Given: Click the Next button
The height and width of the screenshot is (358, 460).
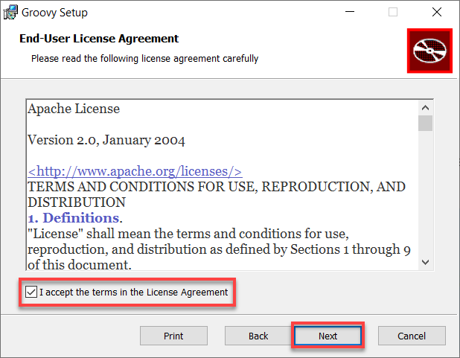Looking at the screenshot, I should [x=328, y=336].
